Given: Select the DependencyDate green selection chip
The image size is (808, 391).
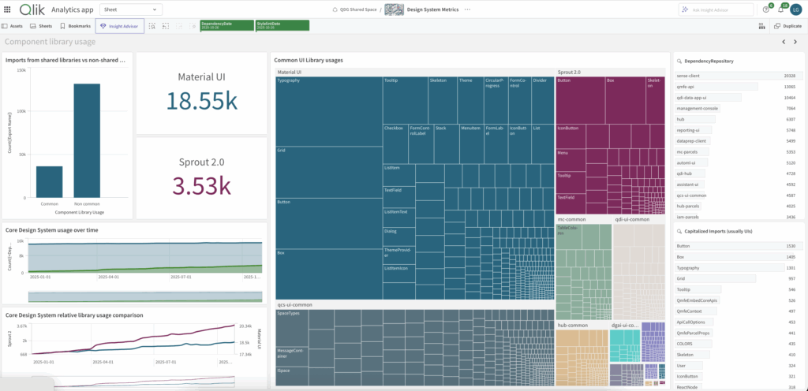Looking at the screenshot, I should tap(227, 26).
